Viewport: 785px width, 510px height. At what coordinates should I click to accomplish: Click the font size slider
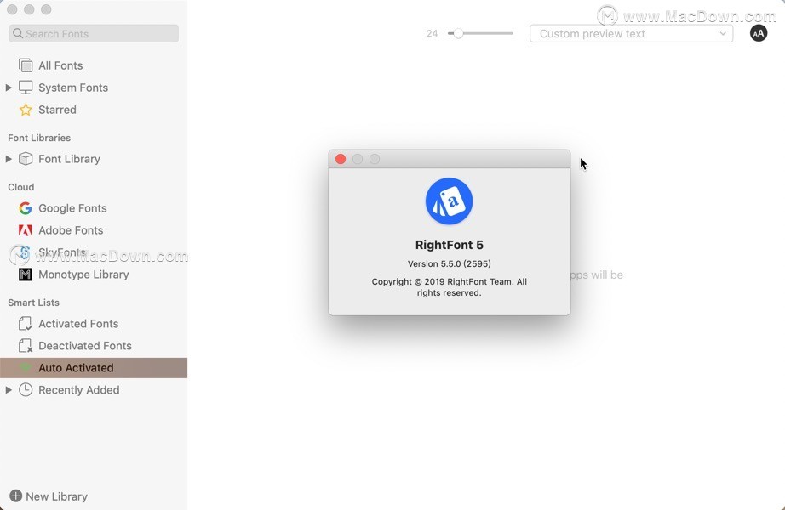coord(480,33)
